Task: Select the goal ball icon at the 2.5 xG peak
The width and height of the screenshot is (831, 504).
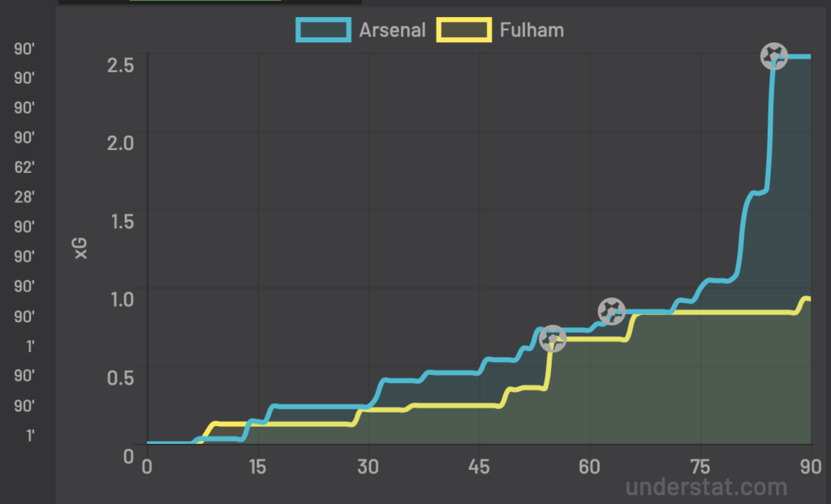Action: point(773,56)
